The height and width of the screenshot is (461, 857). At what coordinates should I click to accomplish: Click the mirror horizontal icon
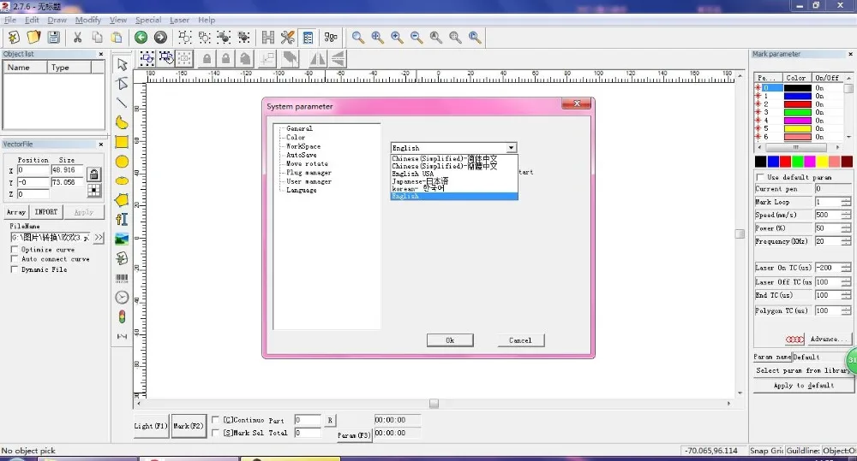[x=318, y=59]
